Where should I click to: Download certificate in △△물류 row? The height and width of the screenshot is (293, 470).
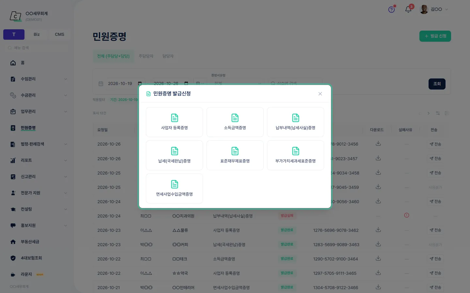pos(378,230)
